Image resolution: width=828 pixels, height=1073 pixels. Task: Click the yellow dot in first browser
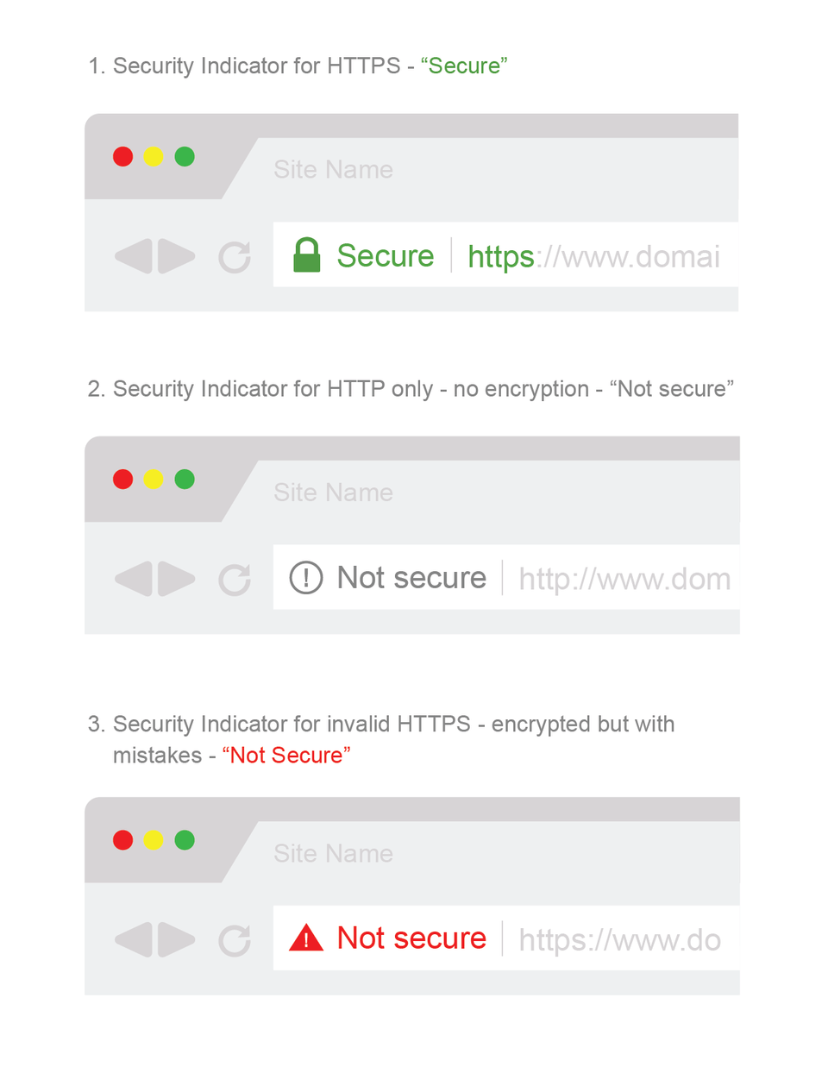pyautogui.click(x=154, y=157)
